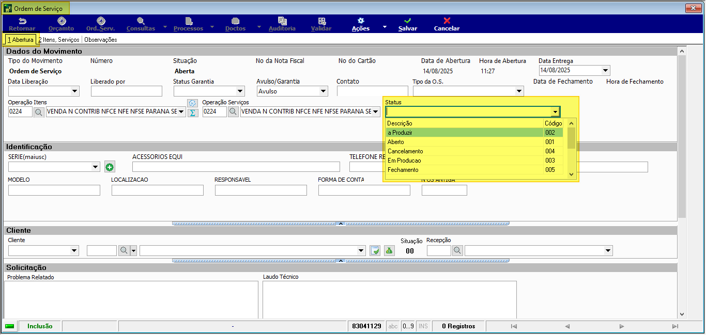Click the Salvar green checkmark icon
The height and width of the screenshot is (335, 706).
tap(407, 21)
